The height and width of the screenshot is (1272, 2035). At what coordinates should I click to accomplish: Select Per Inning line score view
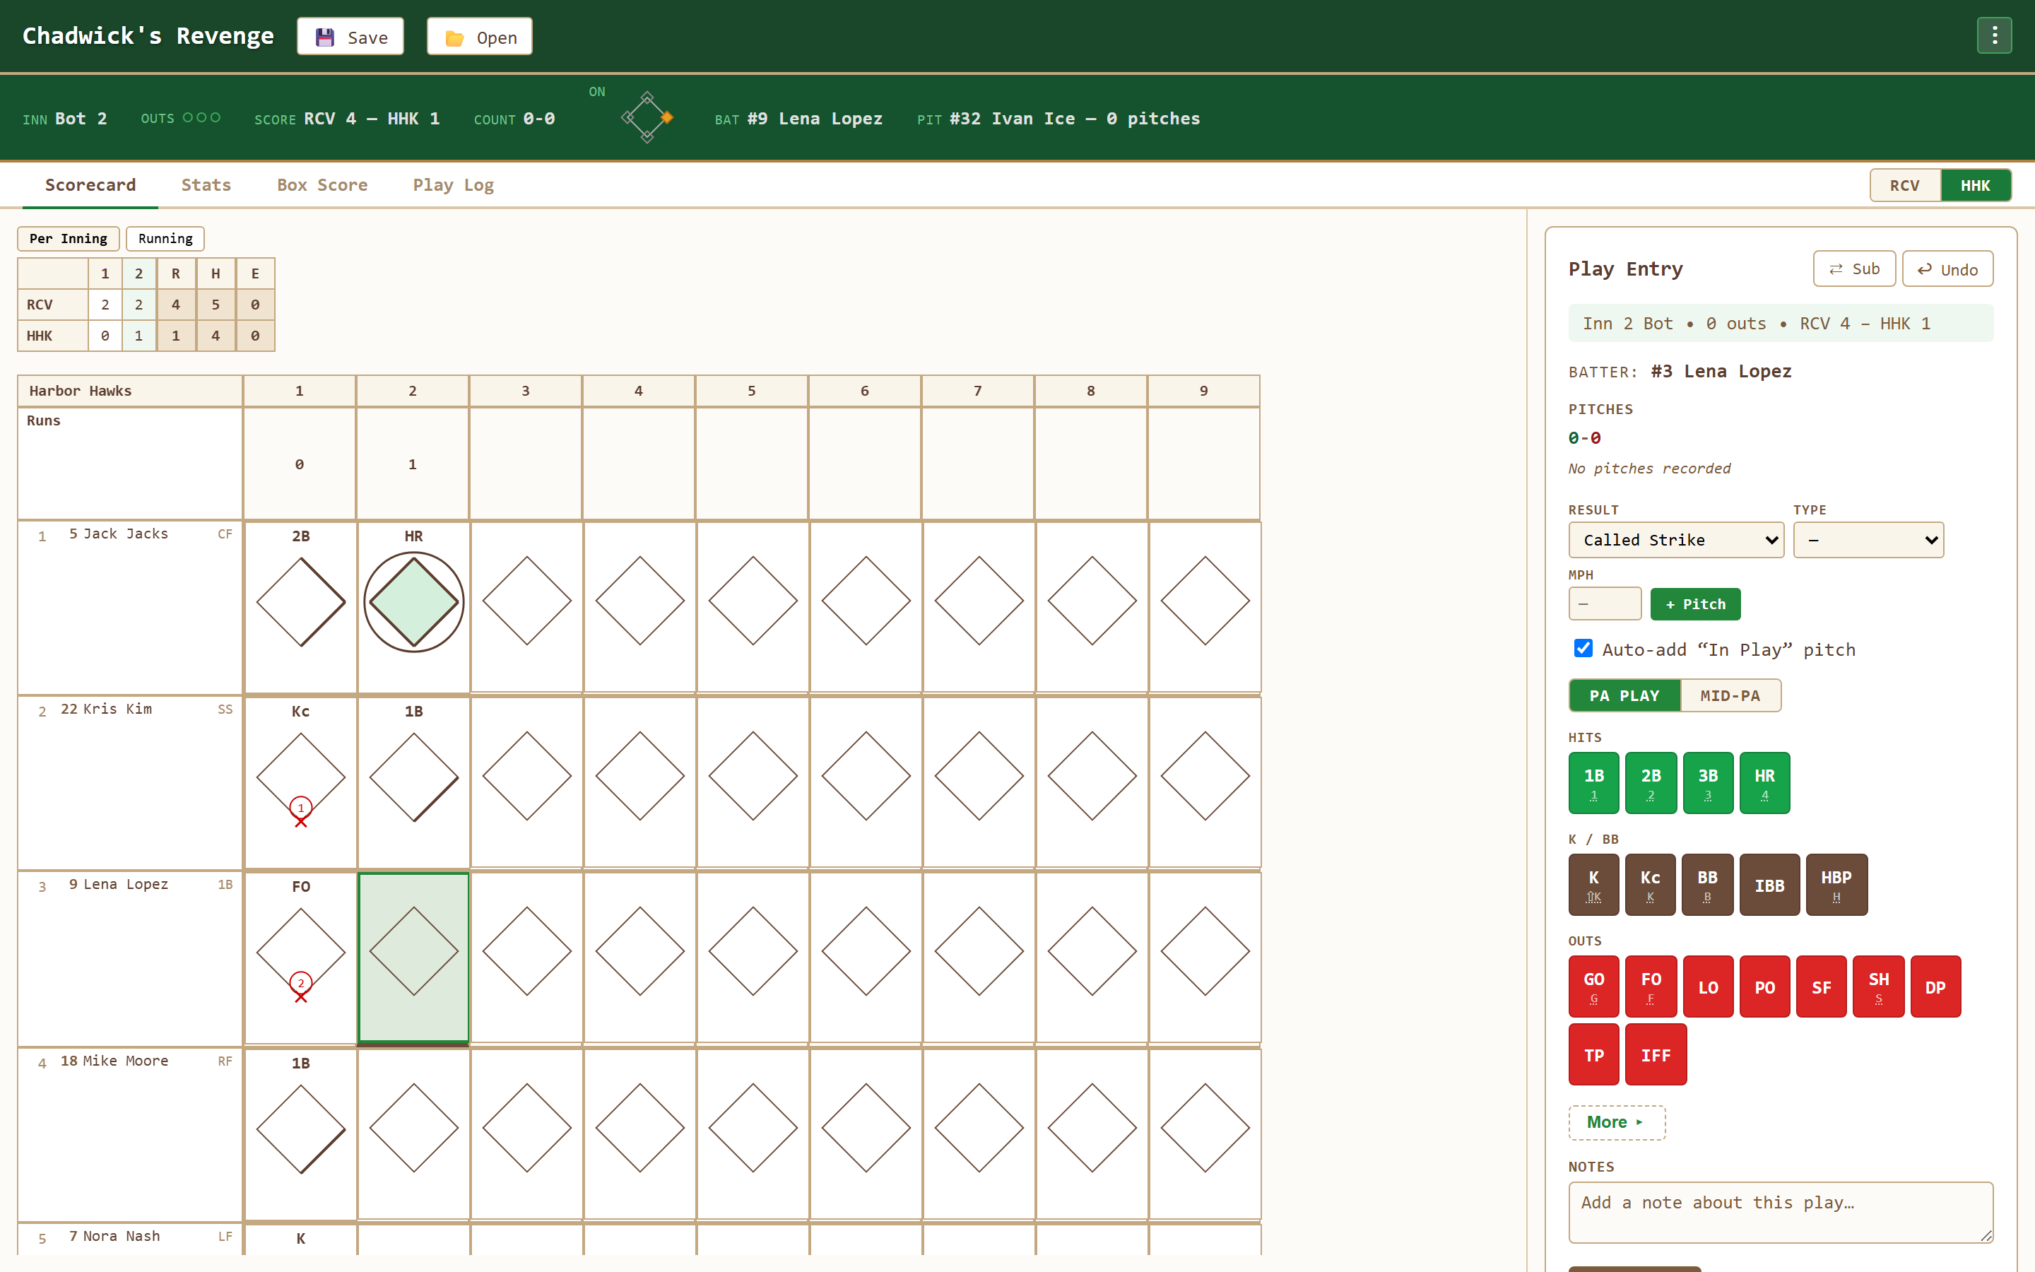[x=68, y=238]
